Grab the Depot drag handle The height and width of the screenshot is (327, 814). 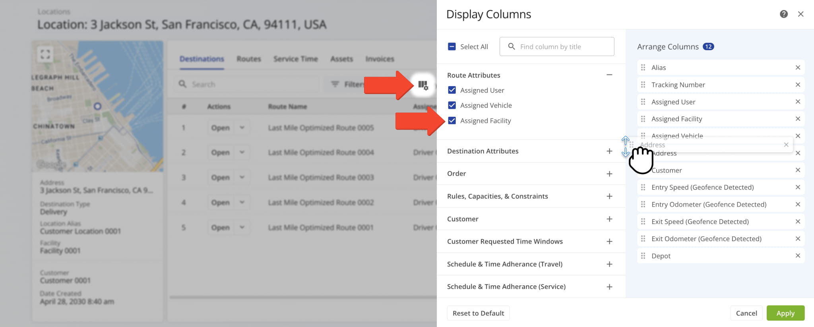tap(643, 256)
